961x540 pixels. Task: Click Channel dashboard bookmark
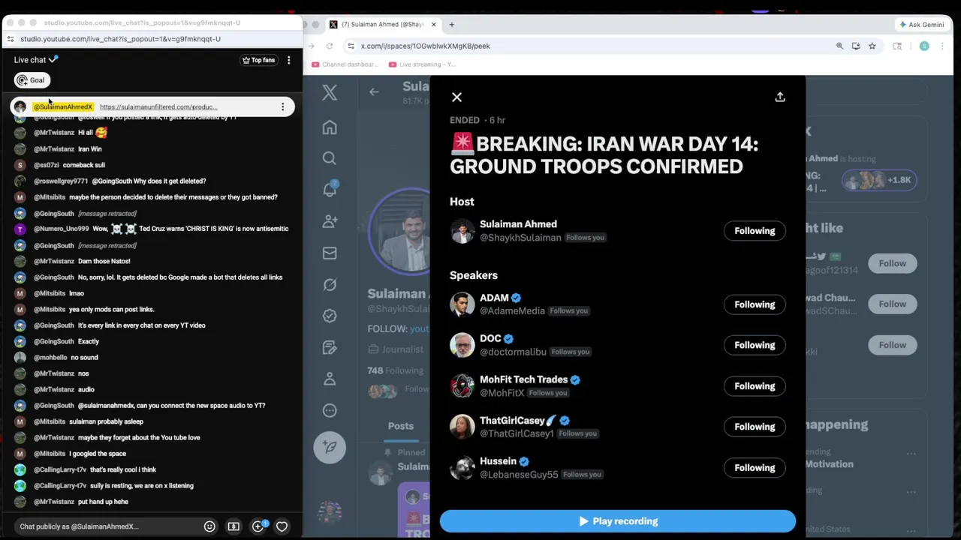(345, 64)
